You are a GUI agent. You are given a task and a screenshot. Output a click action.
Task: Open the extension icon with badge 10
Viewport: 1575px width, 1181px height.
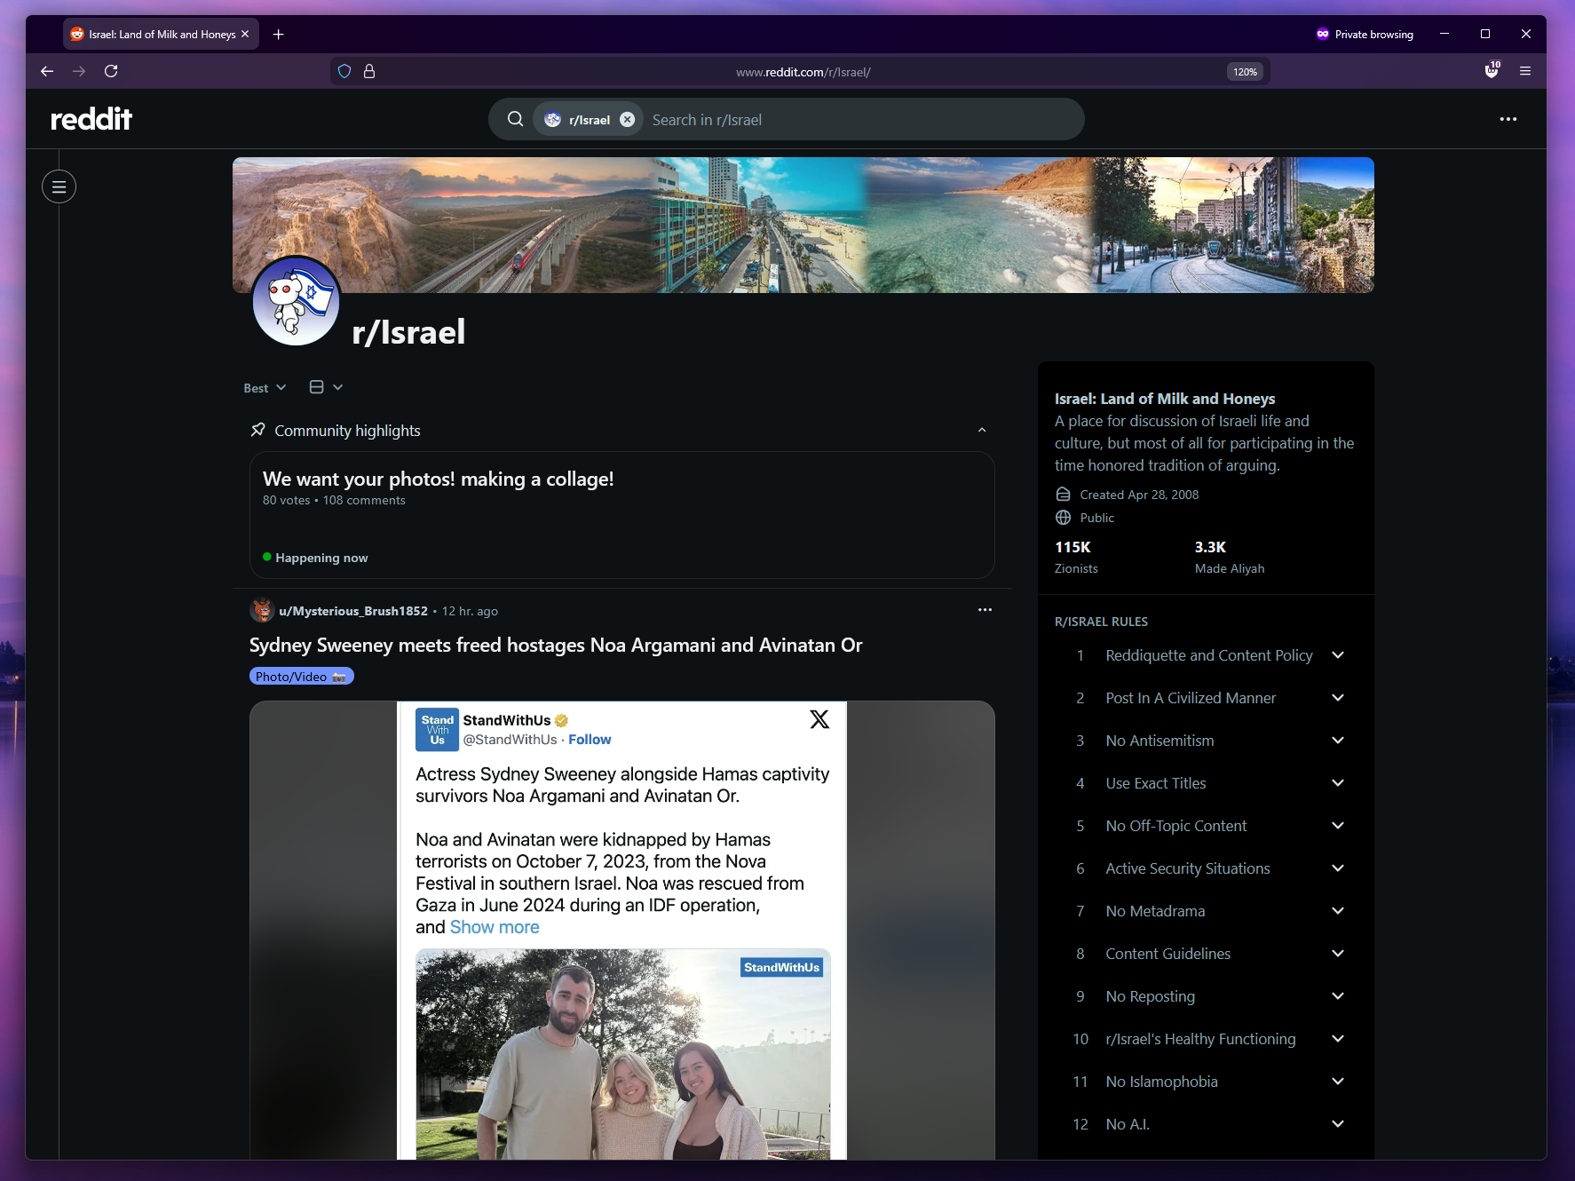coord(1492,70)
